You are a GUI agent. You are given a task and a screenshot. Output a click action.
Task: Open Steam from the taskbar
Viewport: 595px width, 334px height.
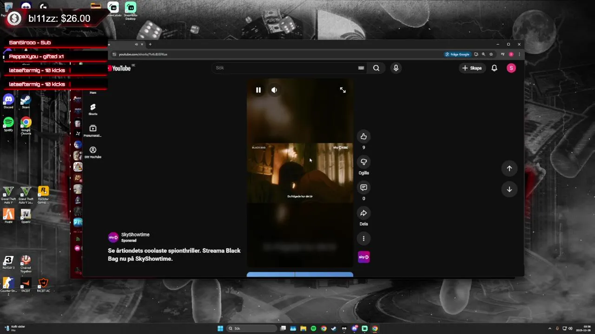tap(334, 328)
